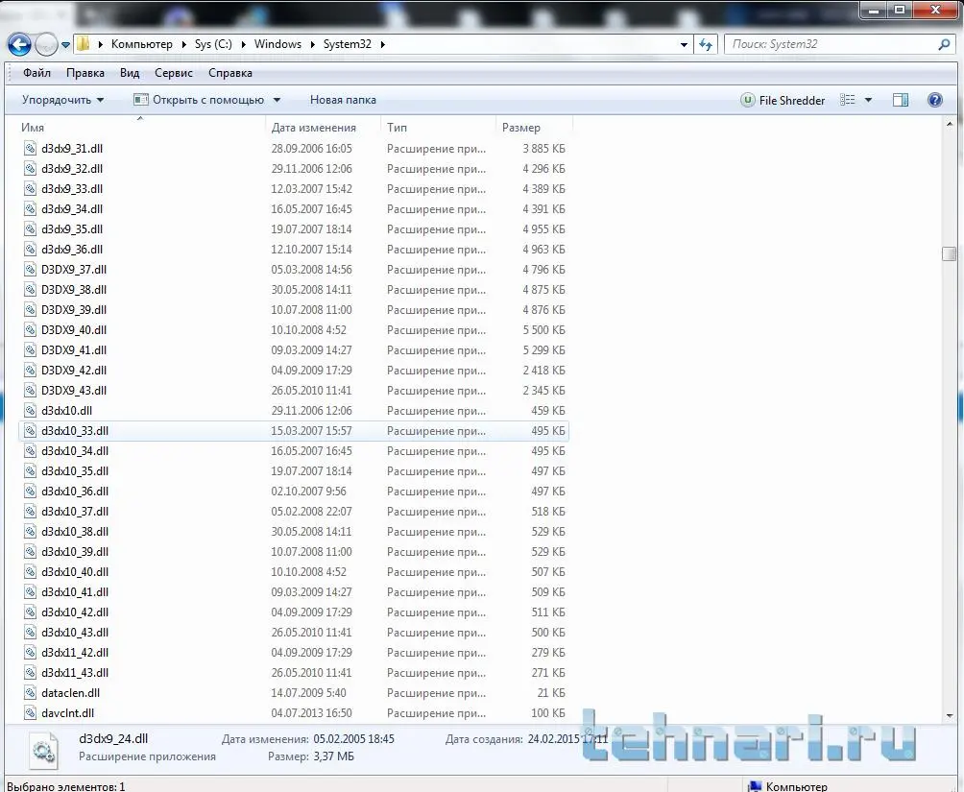Select the D3DX9_43.dll file icon

(x=30, y=391)
